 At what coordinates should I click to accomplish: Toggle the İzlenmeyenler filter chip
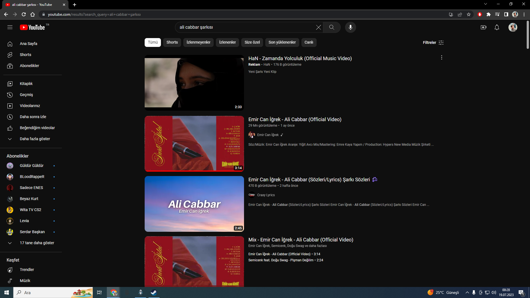[x=198, y=42]
